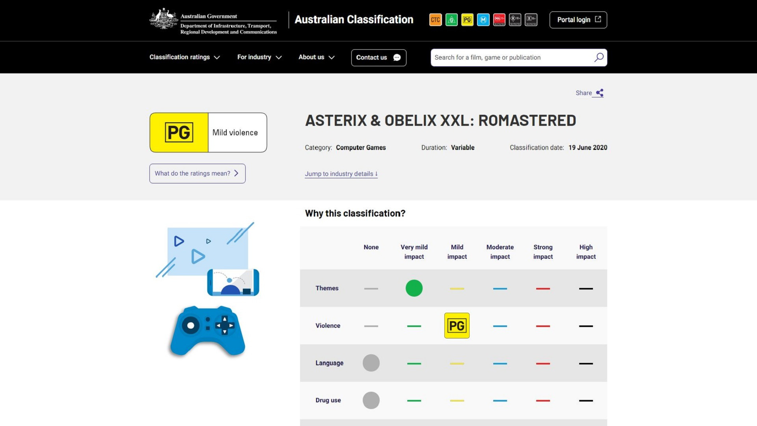Click green Very mild dash in Violence row

(x=414, y=326)
